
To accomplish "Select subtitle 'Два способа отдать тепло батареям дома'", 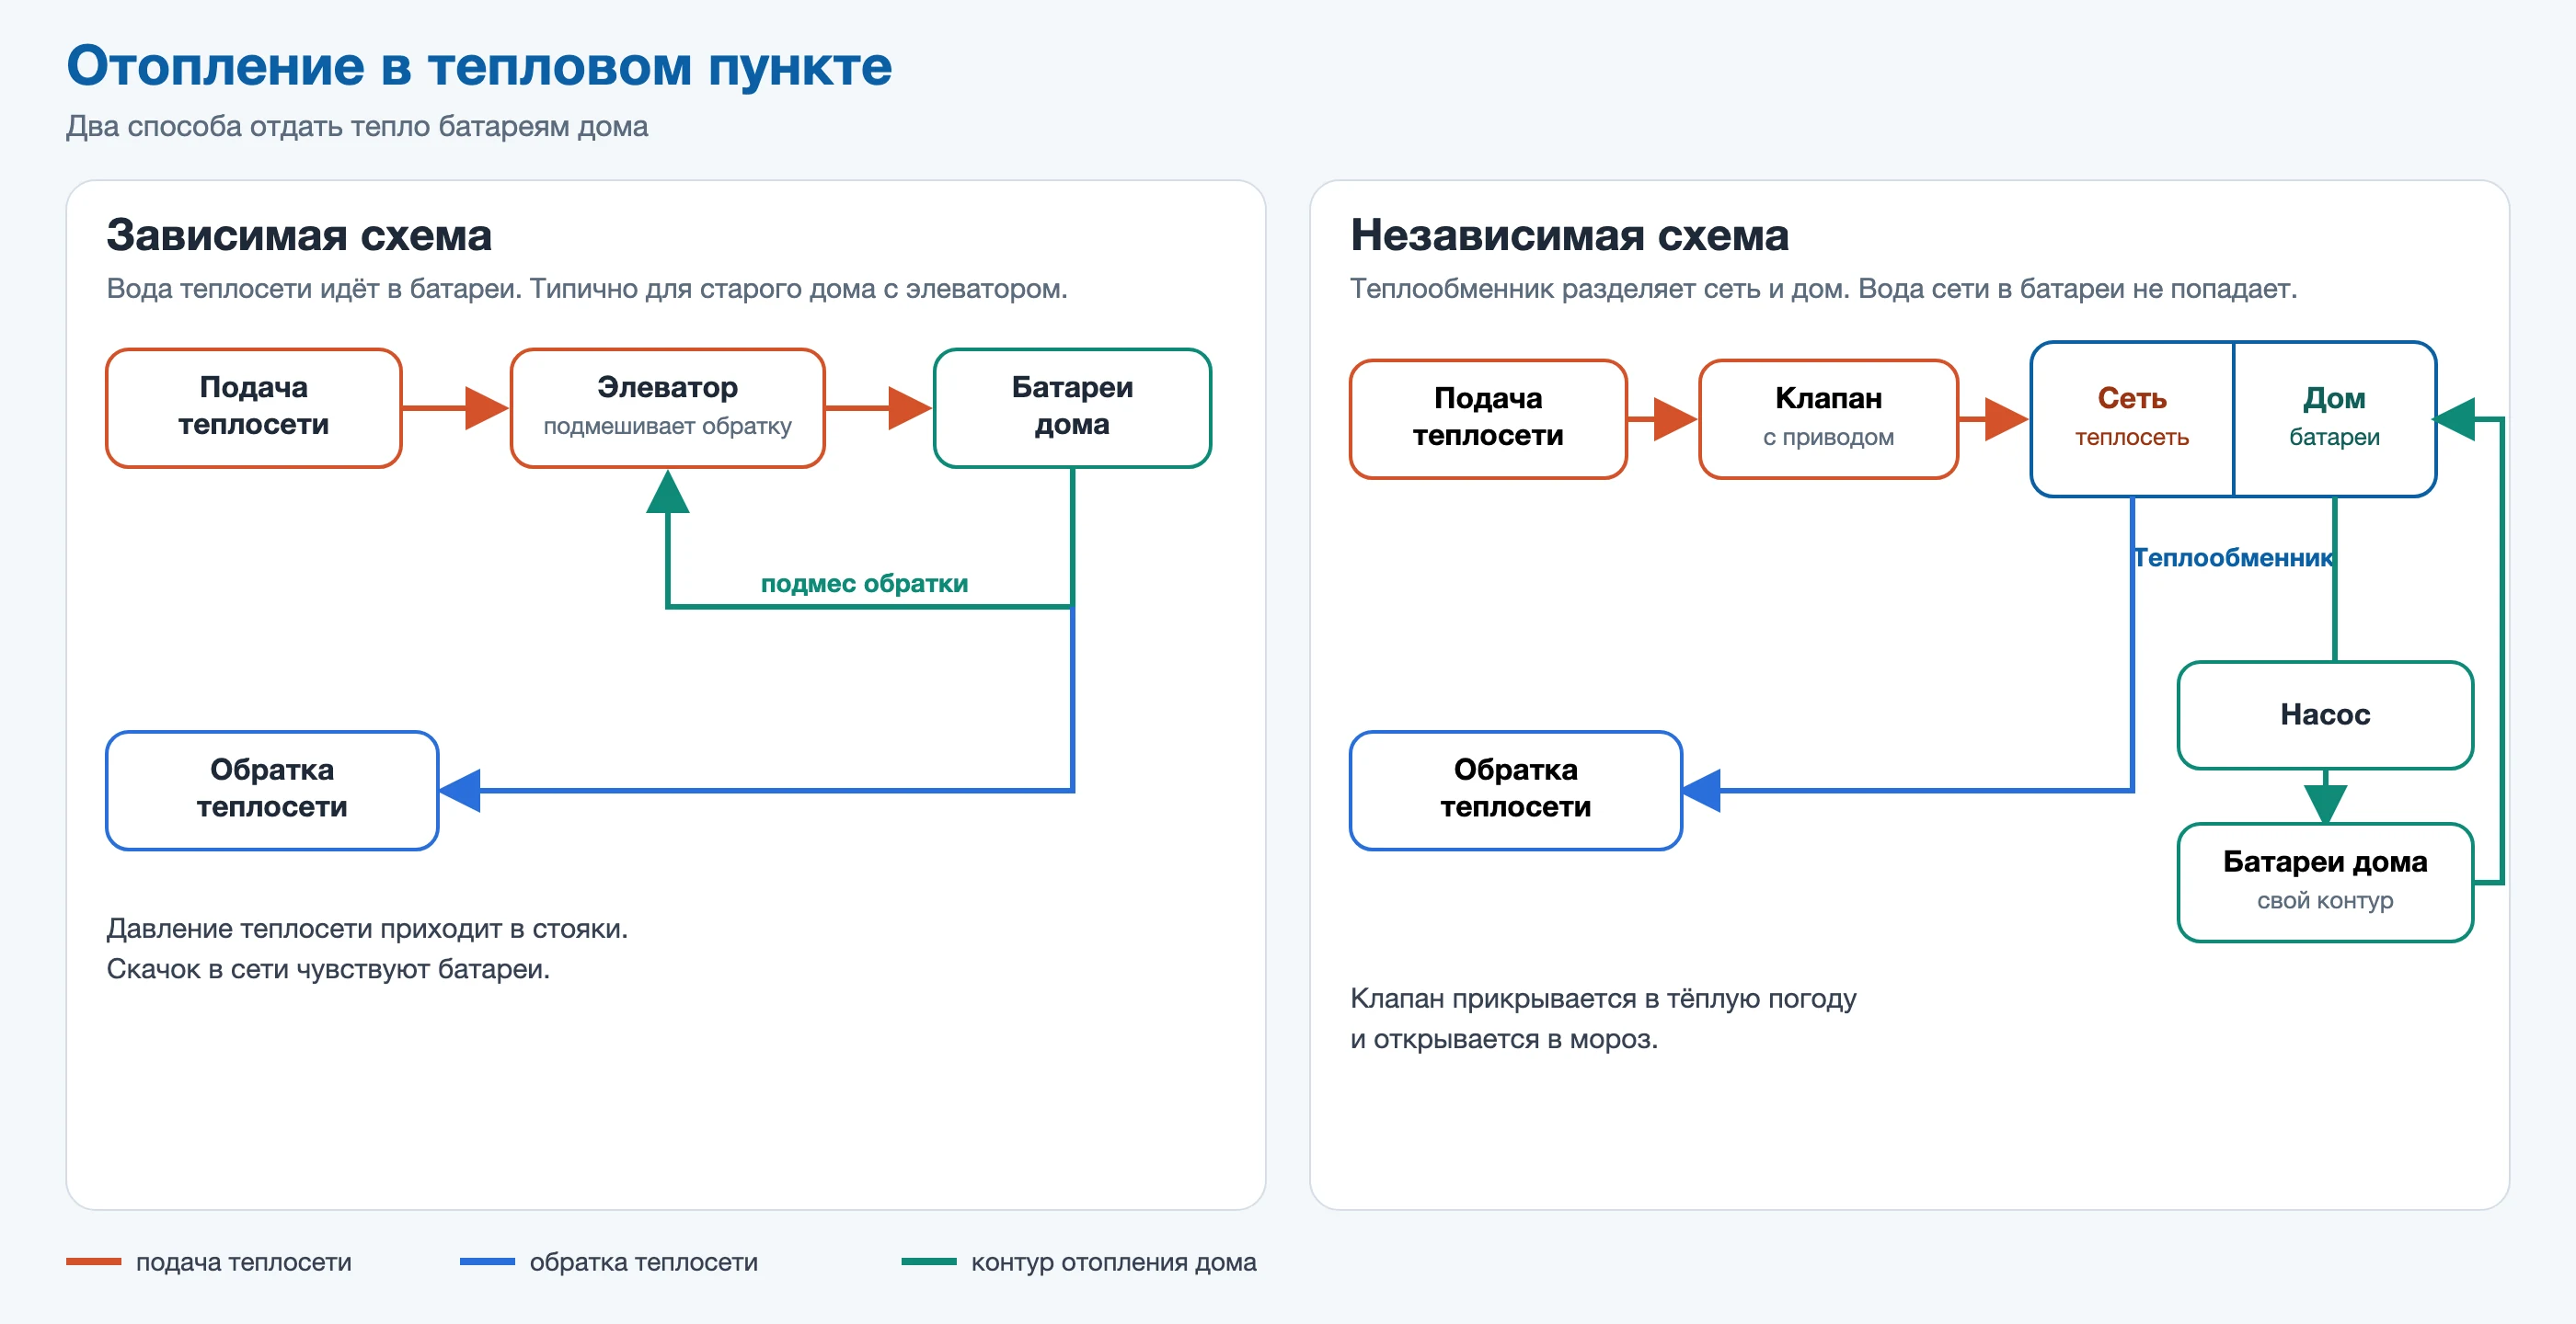I will 357,127.
